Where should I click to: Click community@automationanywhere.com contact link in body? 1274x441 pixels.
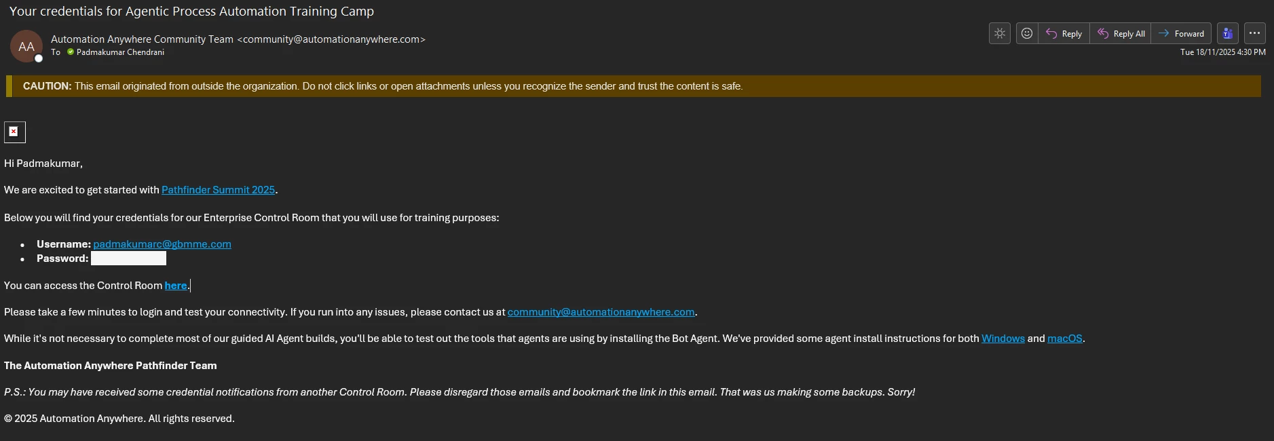click(601, 312)
